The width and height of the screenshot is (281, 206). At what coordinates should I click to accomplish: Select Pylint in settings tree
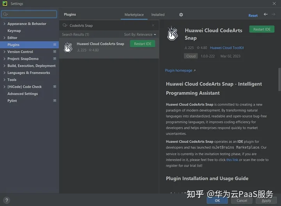click(x=12, y=101)
